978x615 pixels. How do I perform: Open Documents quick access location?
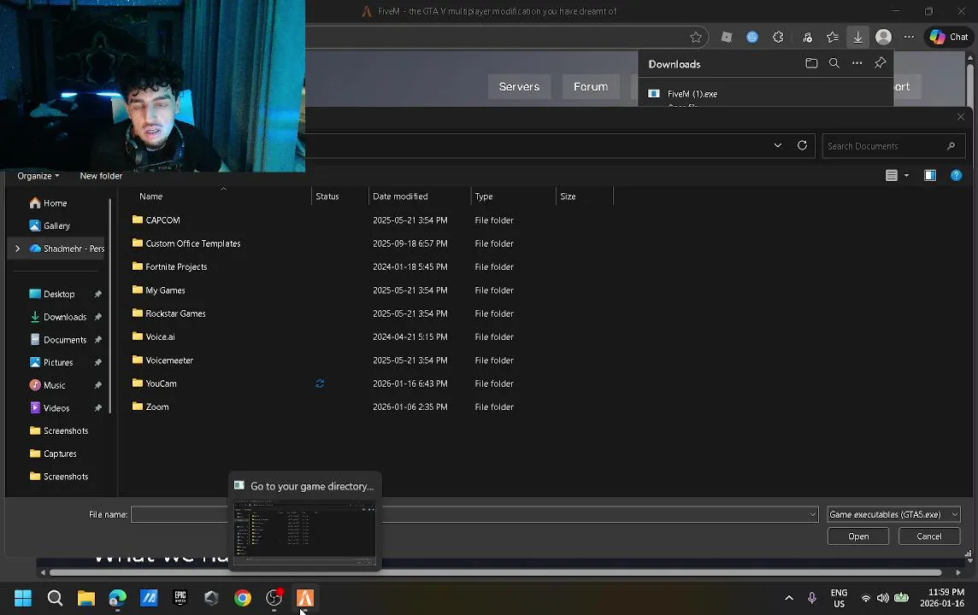pos(59,340)
